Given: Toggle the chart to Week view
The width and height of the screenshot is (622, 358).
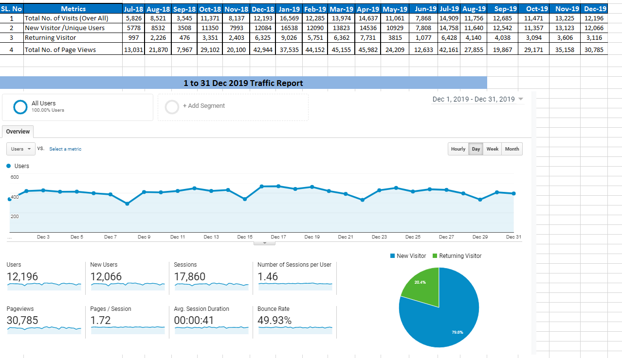Looking at the screenshot, I should pyautogui.click(x=493, y=149).
